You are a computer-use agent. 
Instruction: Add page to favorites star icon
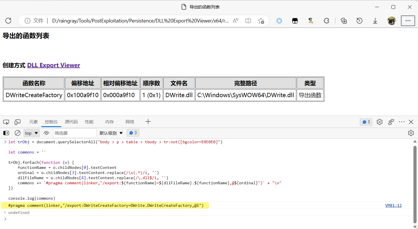261,21
